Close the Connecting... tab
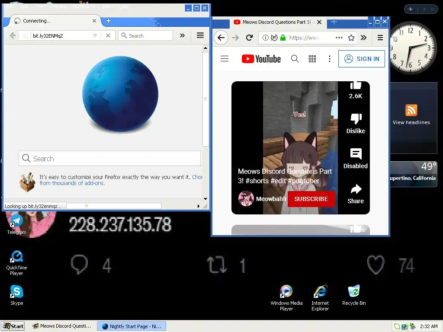The width and height of the screenshot is (443, 332). (x=94, y=21)
